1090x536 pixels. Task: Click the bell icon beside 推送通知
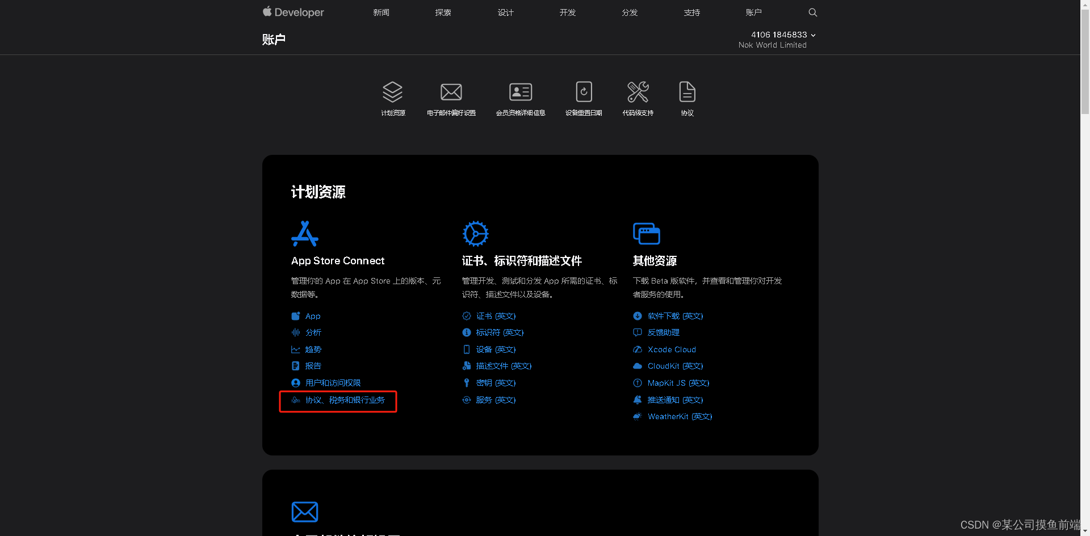tap(638, 400)
